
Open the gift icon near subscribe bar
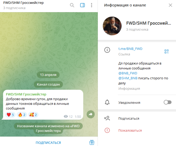pyautogui.click(x=92, y=142)
